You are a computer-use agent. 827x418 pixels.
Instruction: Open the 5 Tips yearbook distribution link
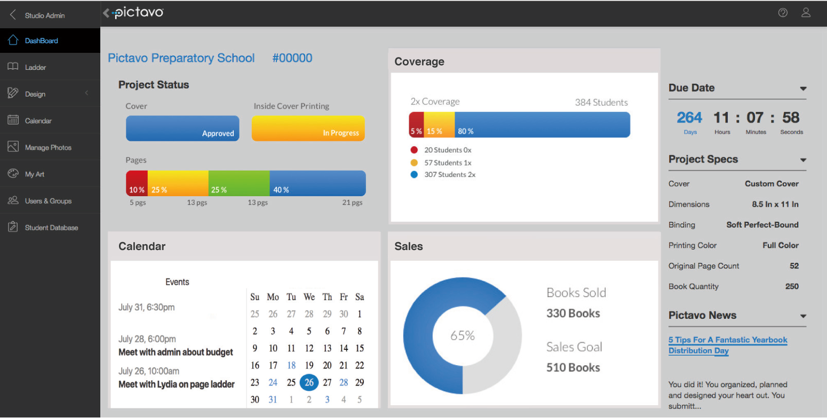coord(728,345)
